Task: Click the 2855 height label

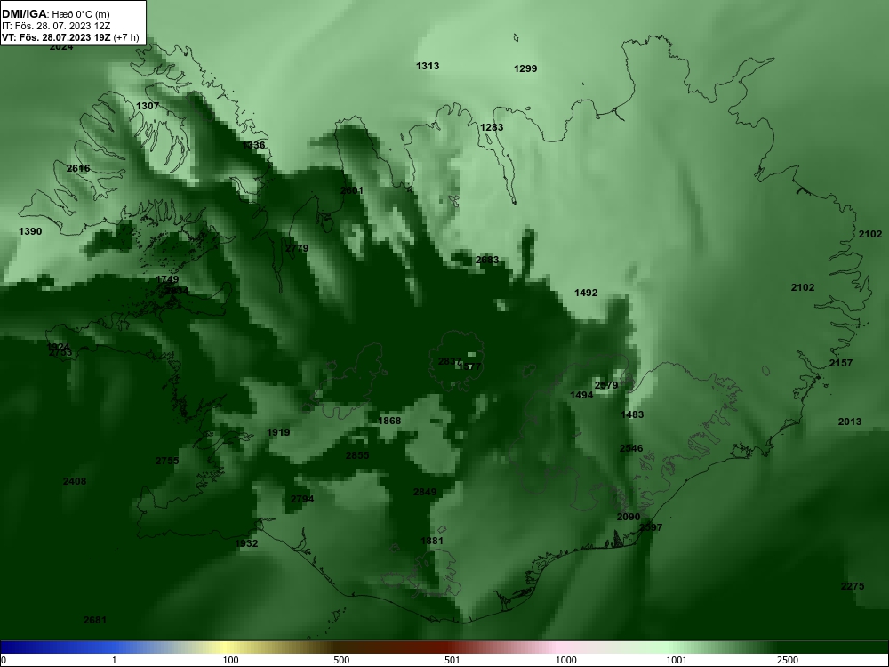Action: [x=357, y=455]
